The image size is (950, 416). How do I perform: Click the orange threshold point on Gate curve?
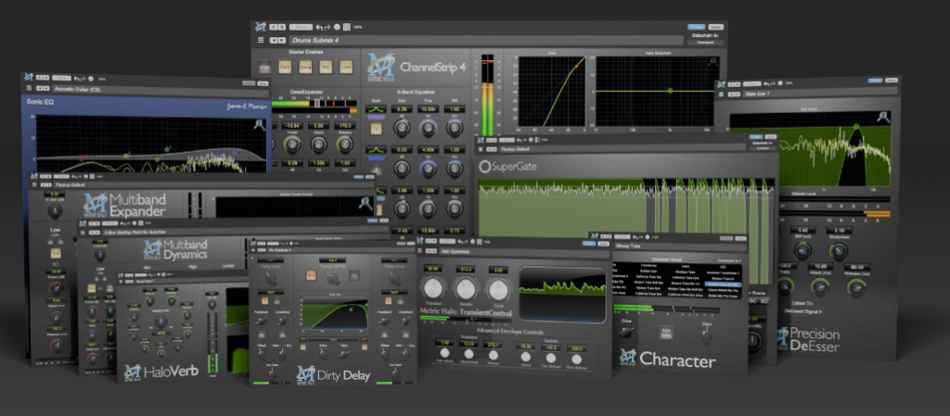pyautogui.click(x=575, y=65)
